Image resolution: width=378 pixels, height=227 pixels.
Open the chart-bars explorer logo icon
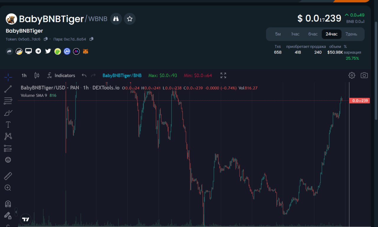[x=19, y=51]
